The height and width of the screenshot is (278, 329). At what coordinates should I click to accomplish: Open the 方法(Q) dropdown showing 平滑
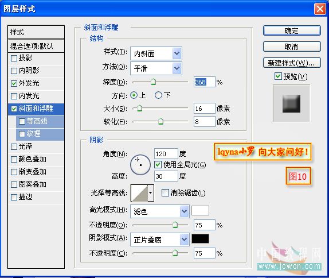[x=156, y=68]
